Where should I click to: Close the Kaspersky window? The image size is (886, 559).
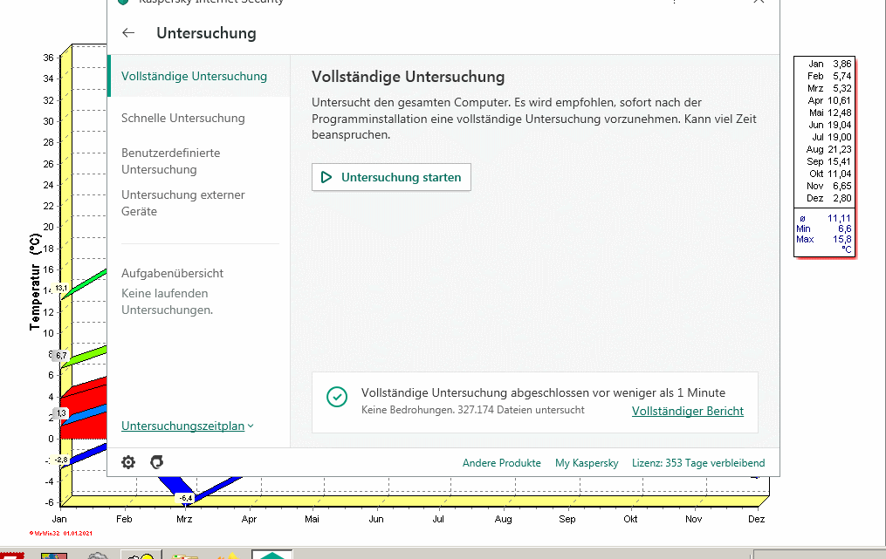pyautogui.click(x=759, y=2)
